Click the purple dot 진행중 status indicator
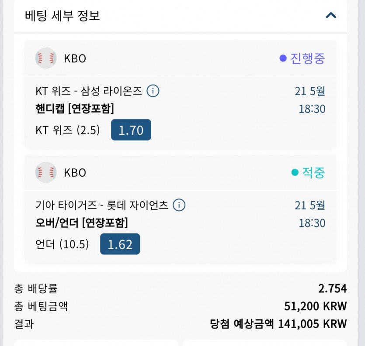Screen dimensions: 365x346 pos(283,58)
